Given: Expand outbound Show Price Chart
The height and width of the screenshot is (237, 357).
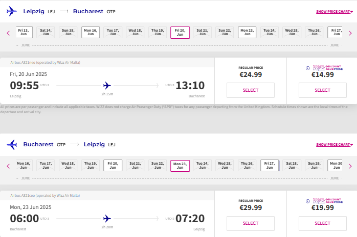Looking at the screenshot, I should tap(334, 12).
